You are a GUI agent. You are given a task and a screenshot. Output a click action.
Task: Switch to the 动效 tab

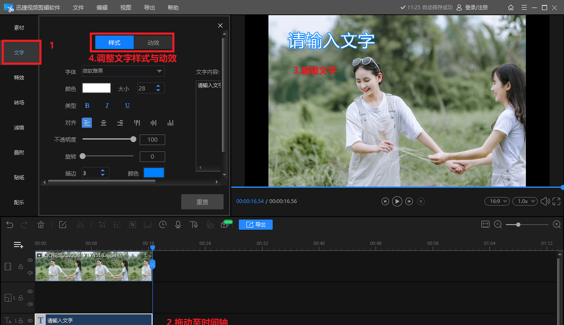pos(153,43)
